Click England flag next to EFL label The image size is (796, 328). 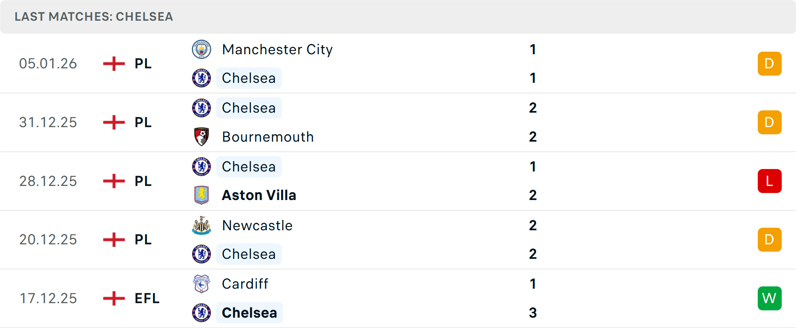pos(114,298)
